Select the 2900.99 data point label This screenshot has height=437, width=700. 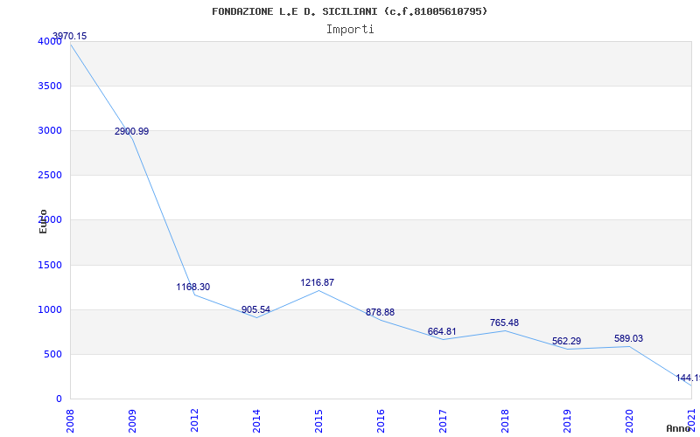(x=131, y=131)
